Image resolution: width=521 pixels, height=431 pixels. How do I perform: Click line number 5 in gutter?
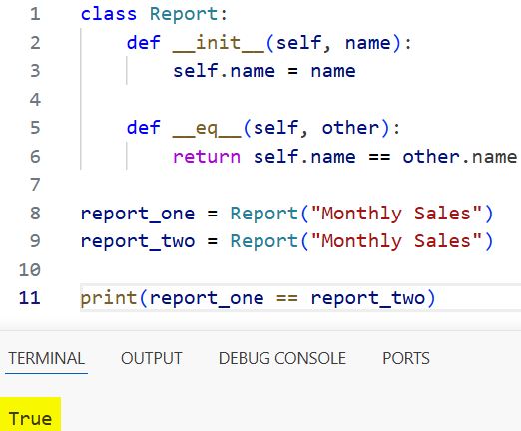point(35,128)
